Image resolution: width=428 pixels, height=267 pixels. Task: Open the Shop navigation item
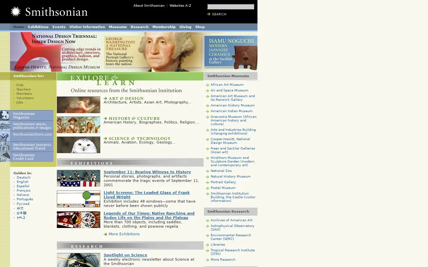200,27
